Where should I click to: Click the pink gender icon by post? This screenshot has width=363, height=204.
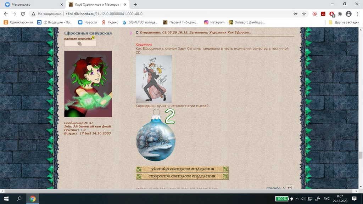[131, 33]
